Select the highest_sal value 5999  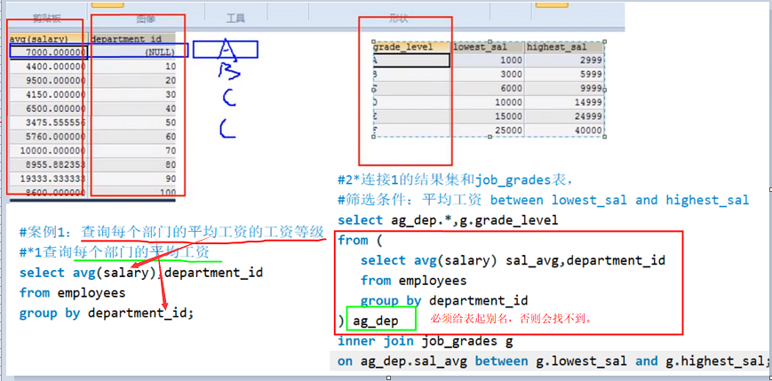[x=564, y=75]
